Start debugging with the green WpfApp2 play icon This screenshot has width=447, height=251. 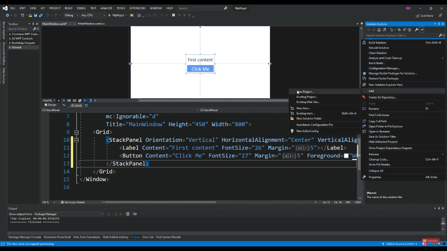(110, 15)
